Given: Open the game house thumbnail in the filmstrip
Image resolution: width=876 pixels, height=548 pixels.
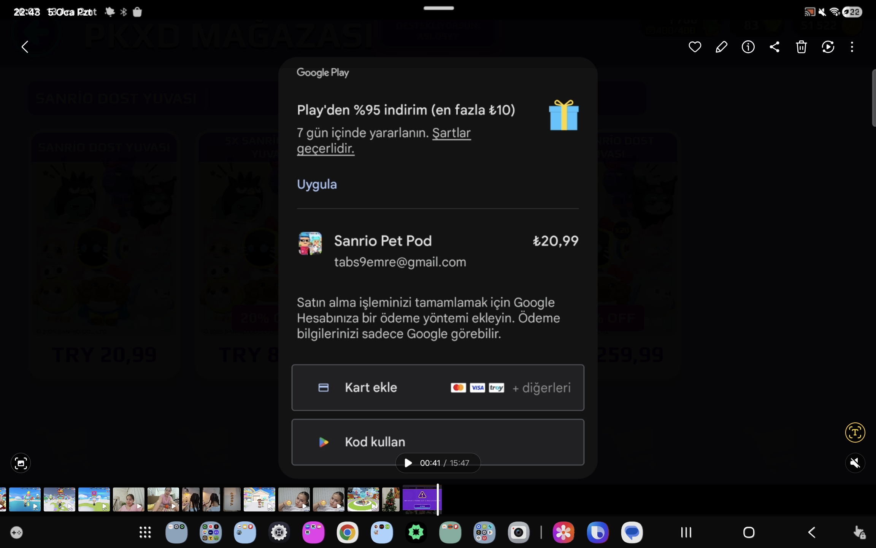Looking at the screenshot, I should pos(259,499).
